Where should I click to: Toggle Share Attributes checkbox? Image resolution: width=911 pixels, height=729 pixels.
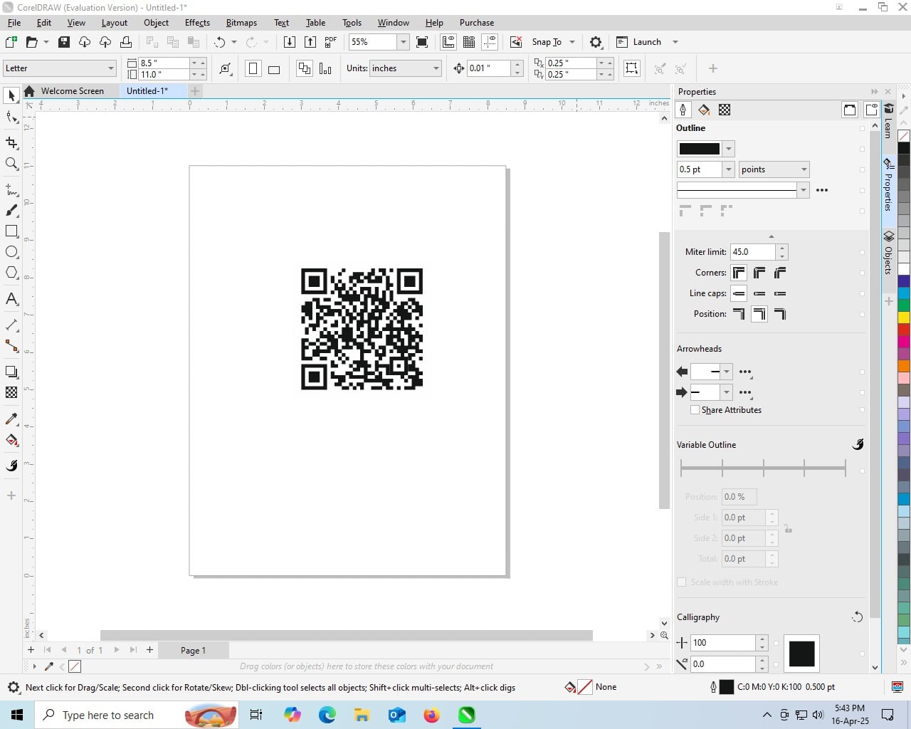[x=695, y=410]
